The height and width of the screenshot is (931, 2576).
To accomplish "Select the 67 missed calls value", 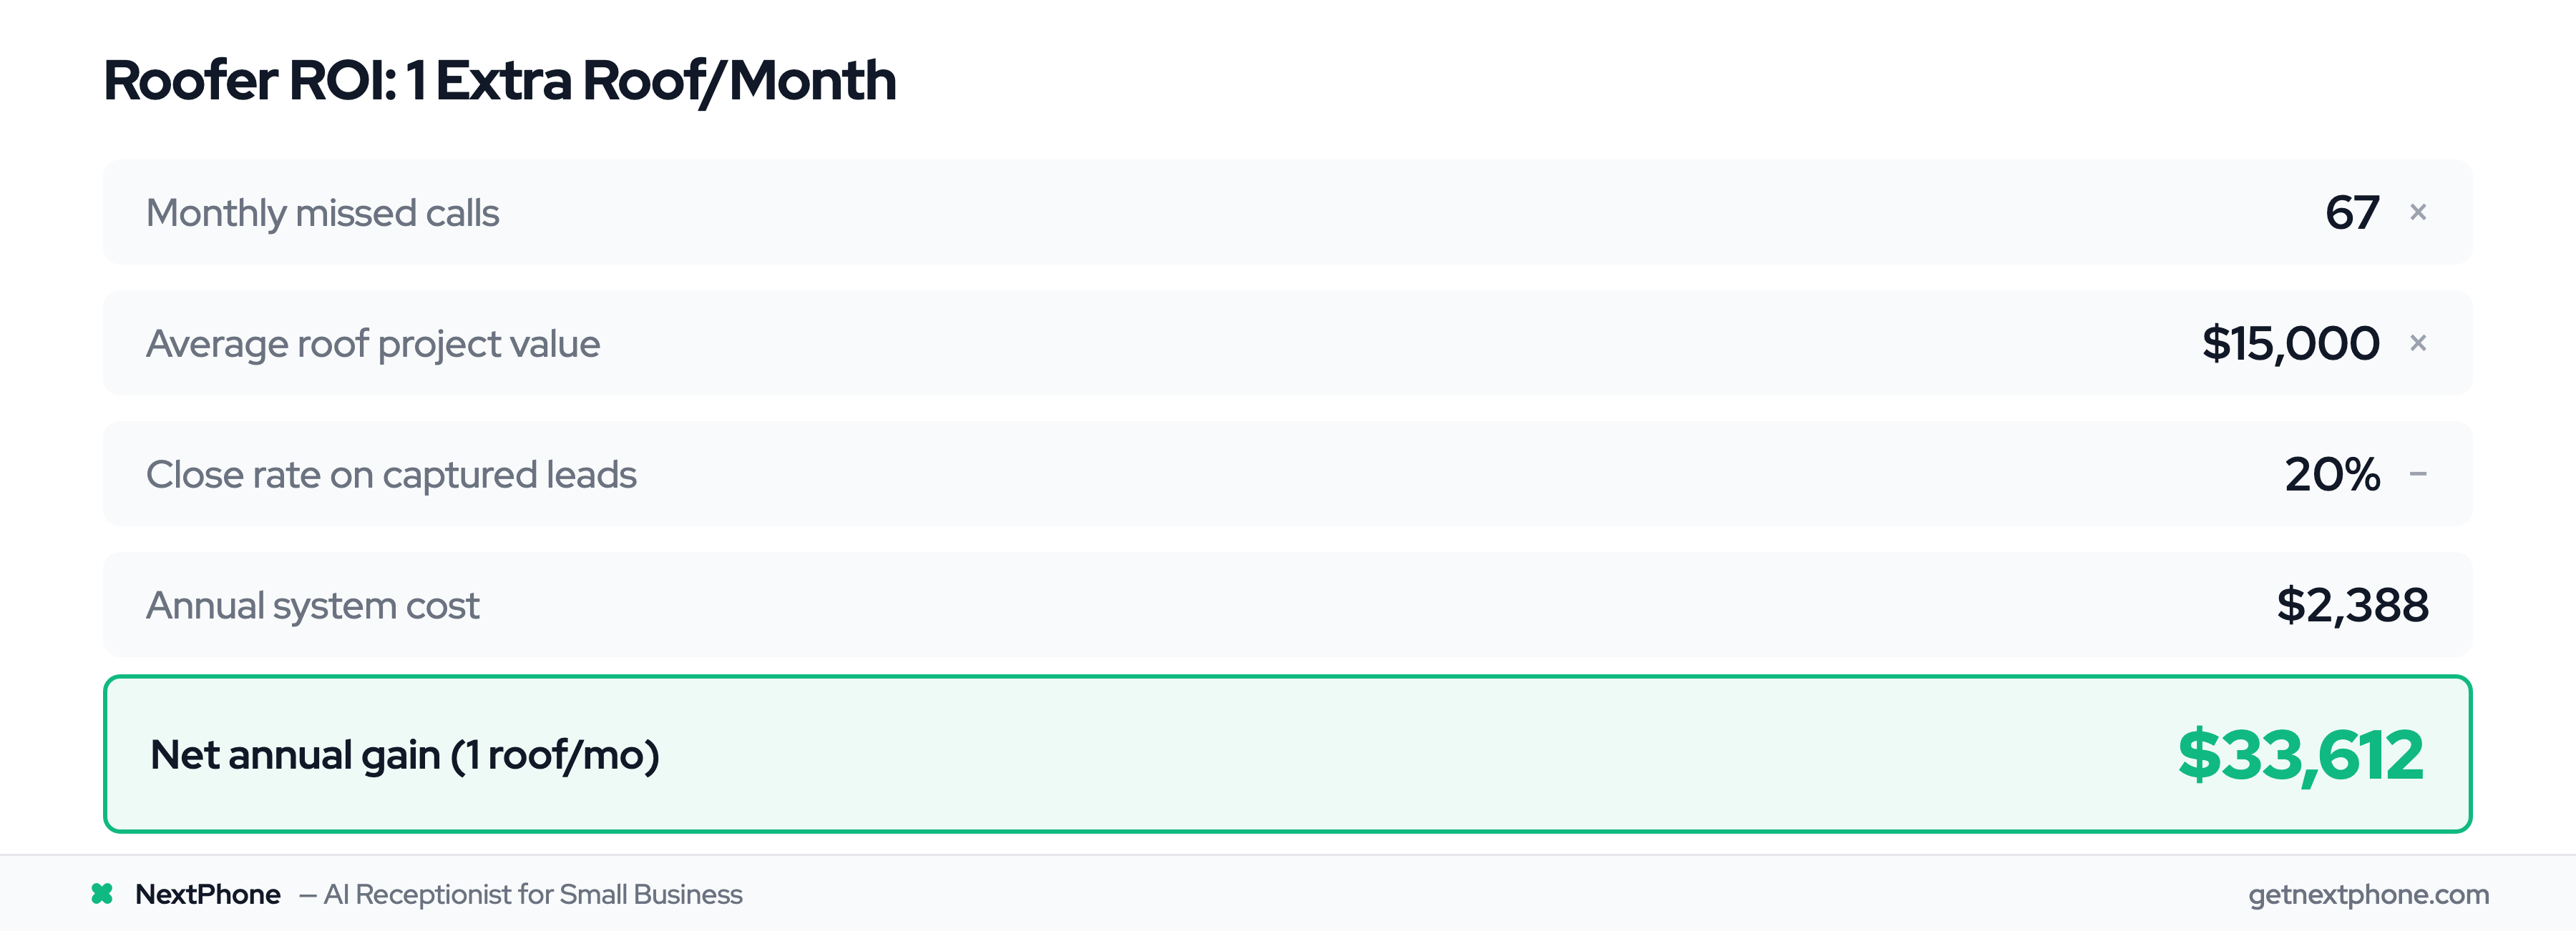I will (2352, 213).
